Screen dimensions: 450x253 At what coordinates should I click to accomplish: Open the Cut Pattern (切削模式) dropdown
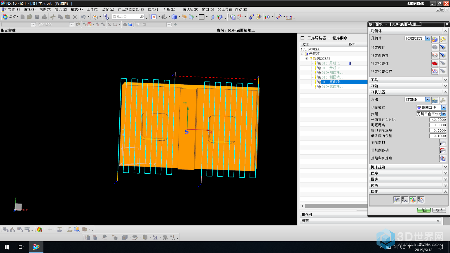point(444,107)
